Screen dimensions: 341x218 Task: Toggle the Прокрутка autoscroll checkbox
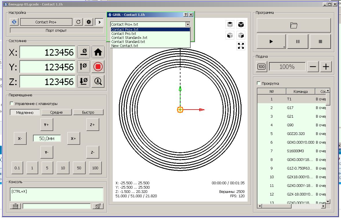[259, 84]
